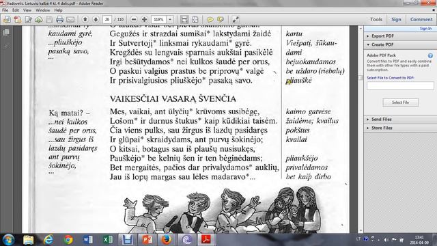Switch to Firefox from the taskbar
The height and width of the screenshot is (246, 437).
(167, 240)
